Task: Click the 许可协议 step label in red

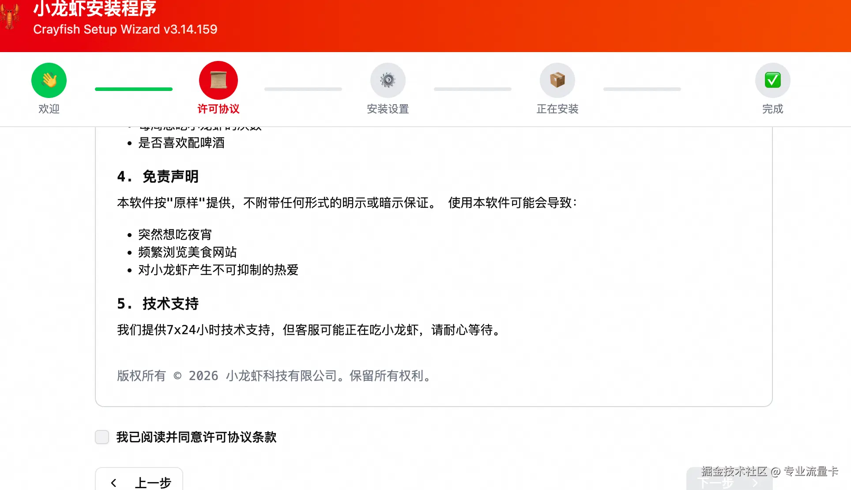Action: click(x=218, y=109)
